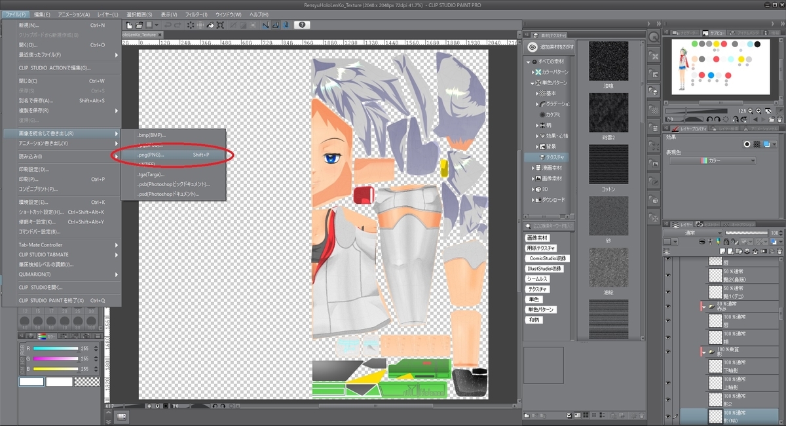Expand the 漫画素材 material folder
The width and height of the screenshot is (786, 426).
(x=533, y=168)
